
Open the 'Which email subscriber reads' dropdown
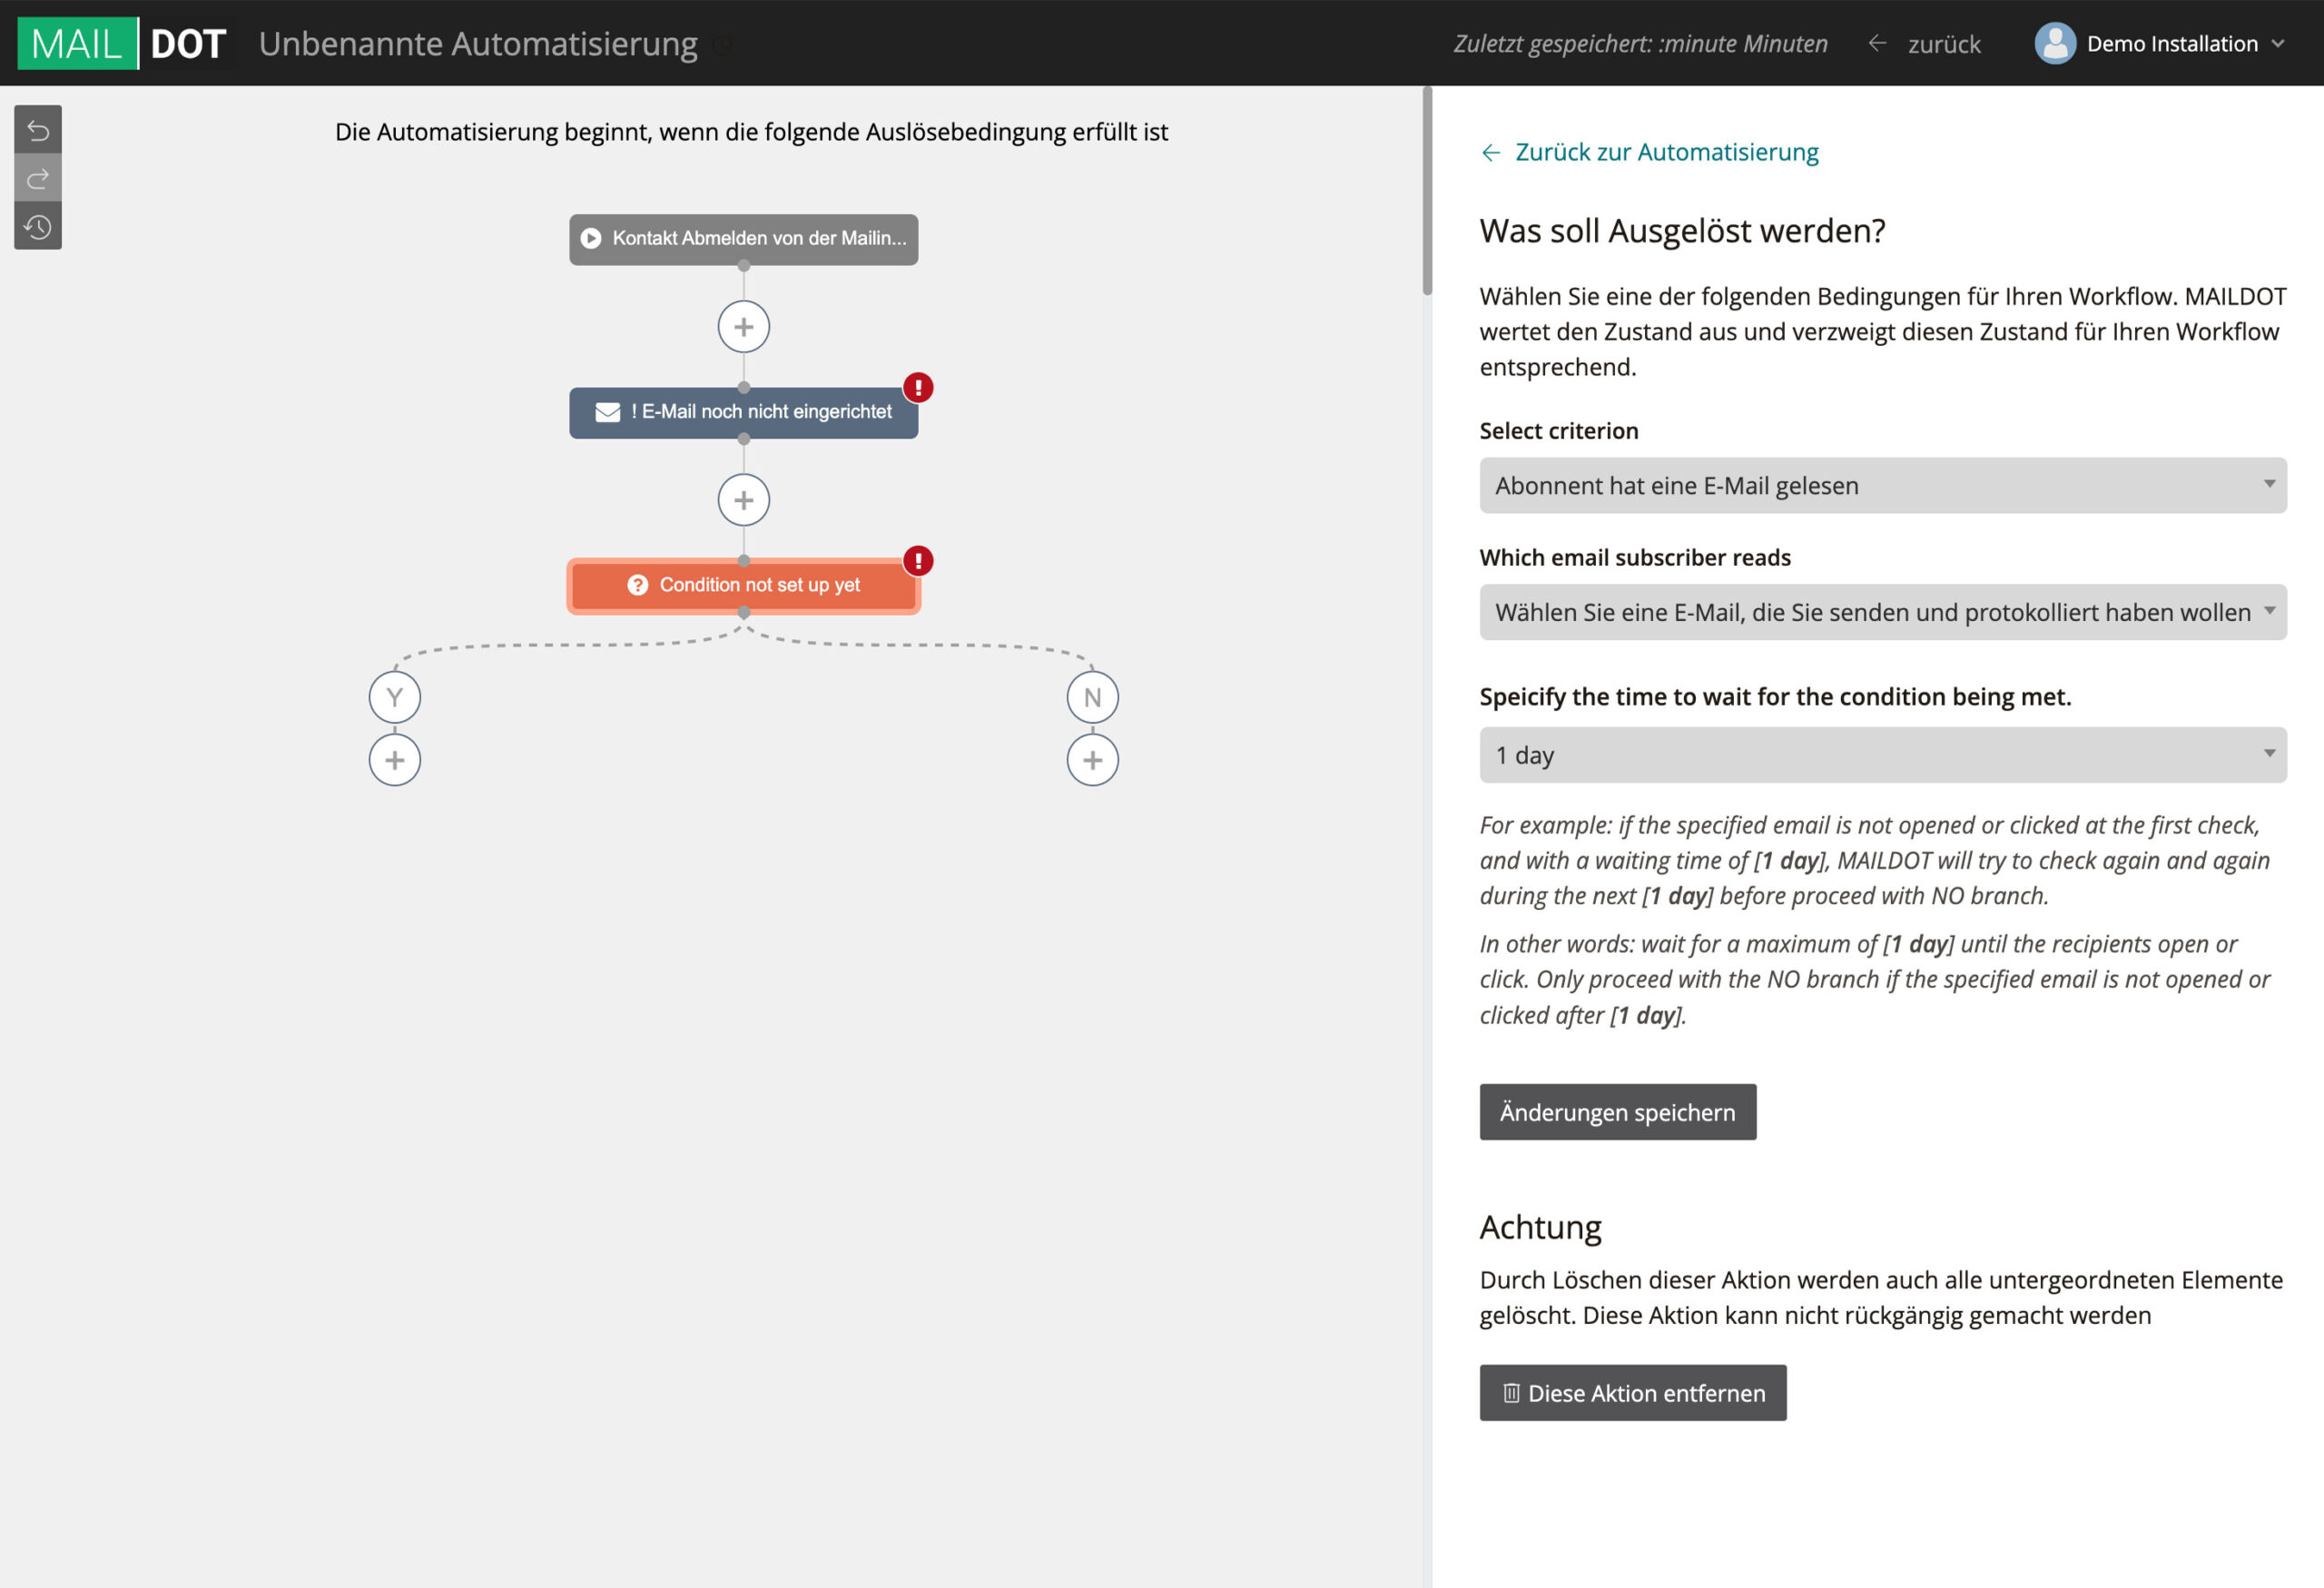pos(1882,613)
